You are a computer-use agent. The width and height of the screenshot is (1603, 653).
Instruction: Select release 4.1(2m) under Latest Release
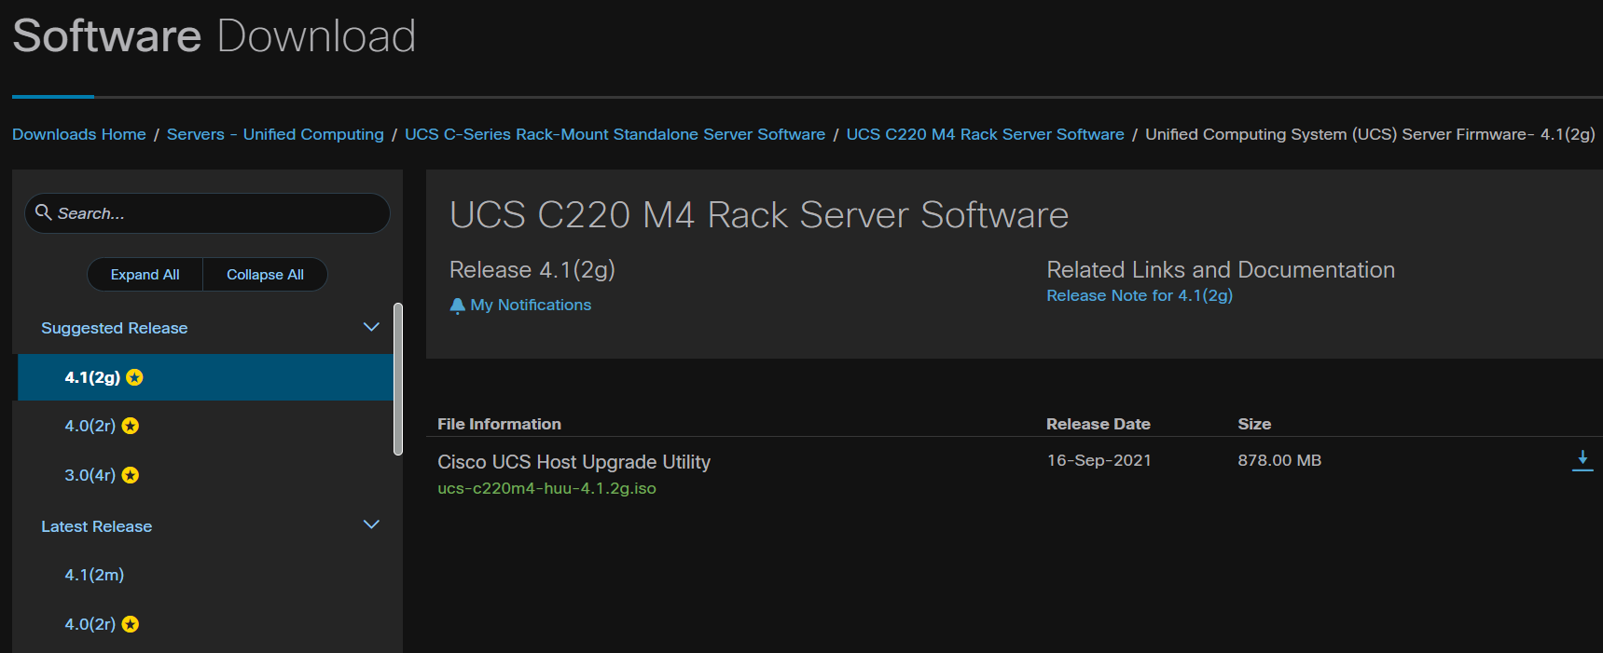94,575
